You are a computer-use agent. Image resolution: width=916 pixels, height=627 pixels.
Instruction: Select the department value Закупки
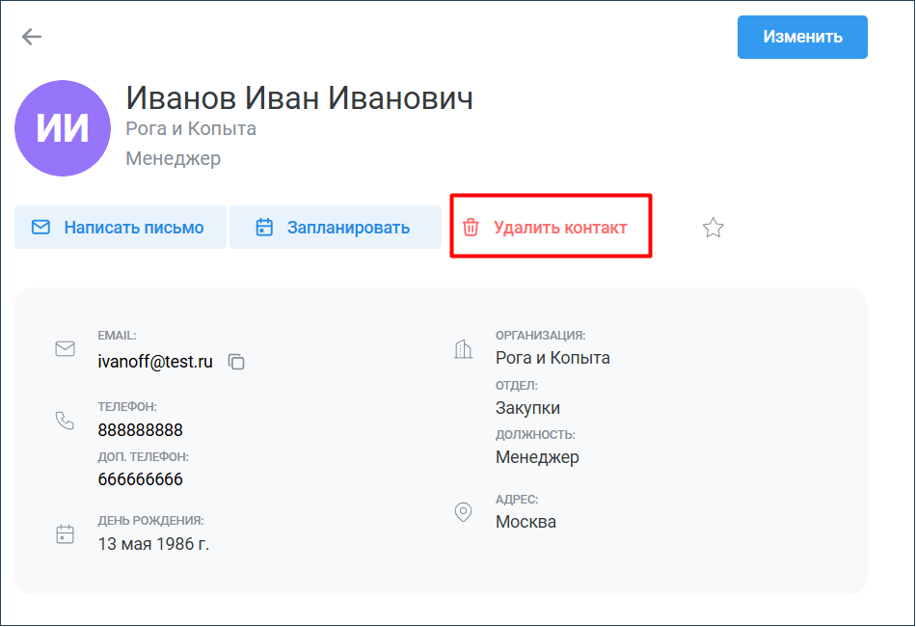tap(527, 408)
